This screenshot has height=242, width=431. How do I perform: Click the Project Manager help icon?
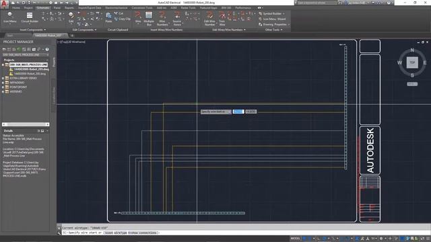coord(47,49)
